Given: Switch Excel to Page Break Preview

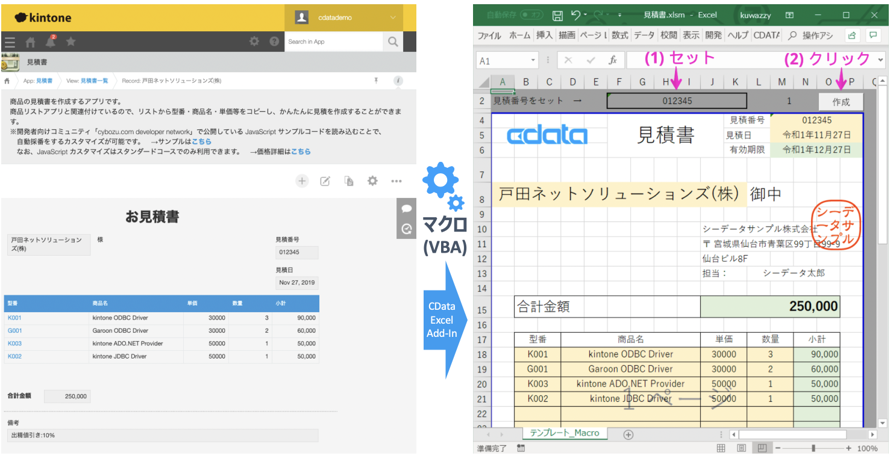Looking at the screenshot, I should [x=762, y=449].
